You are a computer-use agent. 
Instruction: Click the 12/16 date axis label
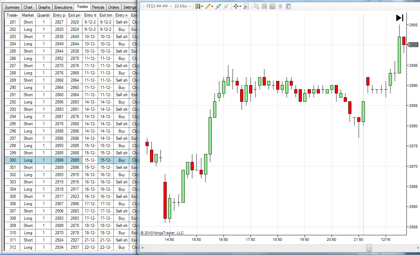(386, 239)
